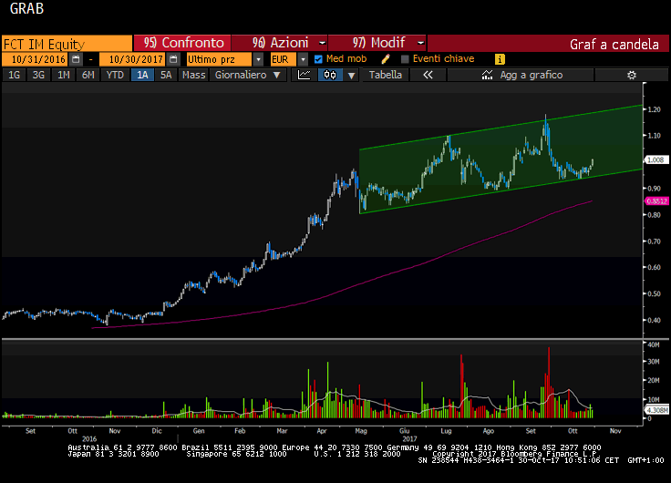The image size is (671, 483).
Task: Open the end date calendar picker
Action: point(173,59)
